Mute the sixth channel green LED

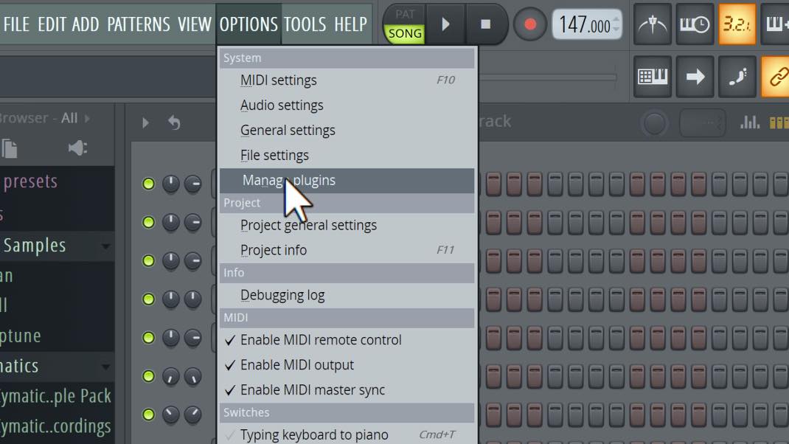[x=148, y=376]
